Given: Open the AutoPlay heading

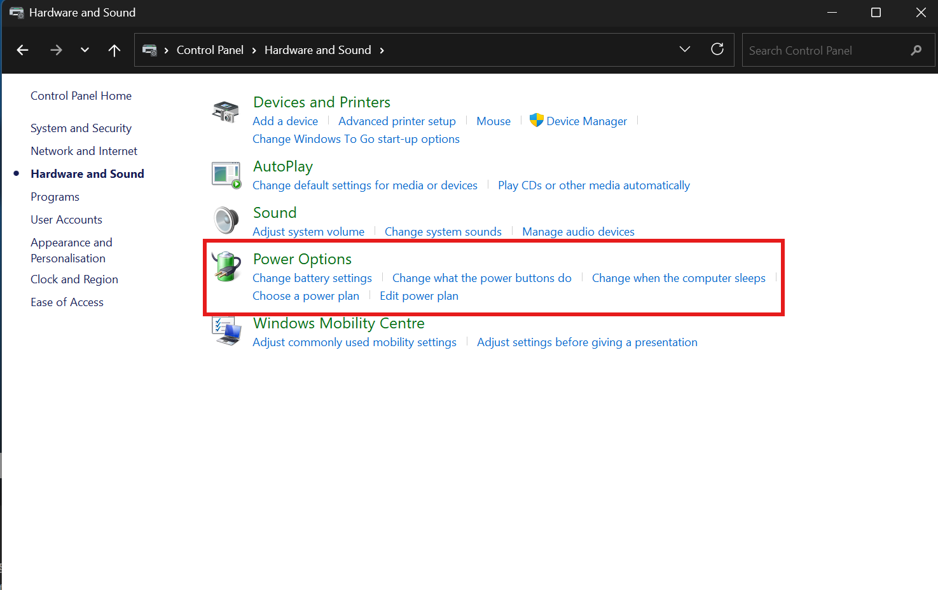Looking at the screenshot, I should 283,166.
